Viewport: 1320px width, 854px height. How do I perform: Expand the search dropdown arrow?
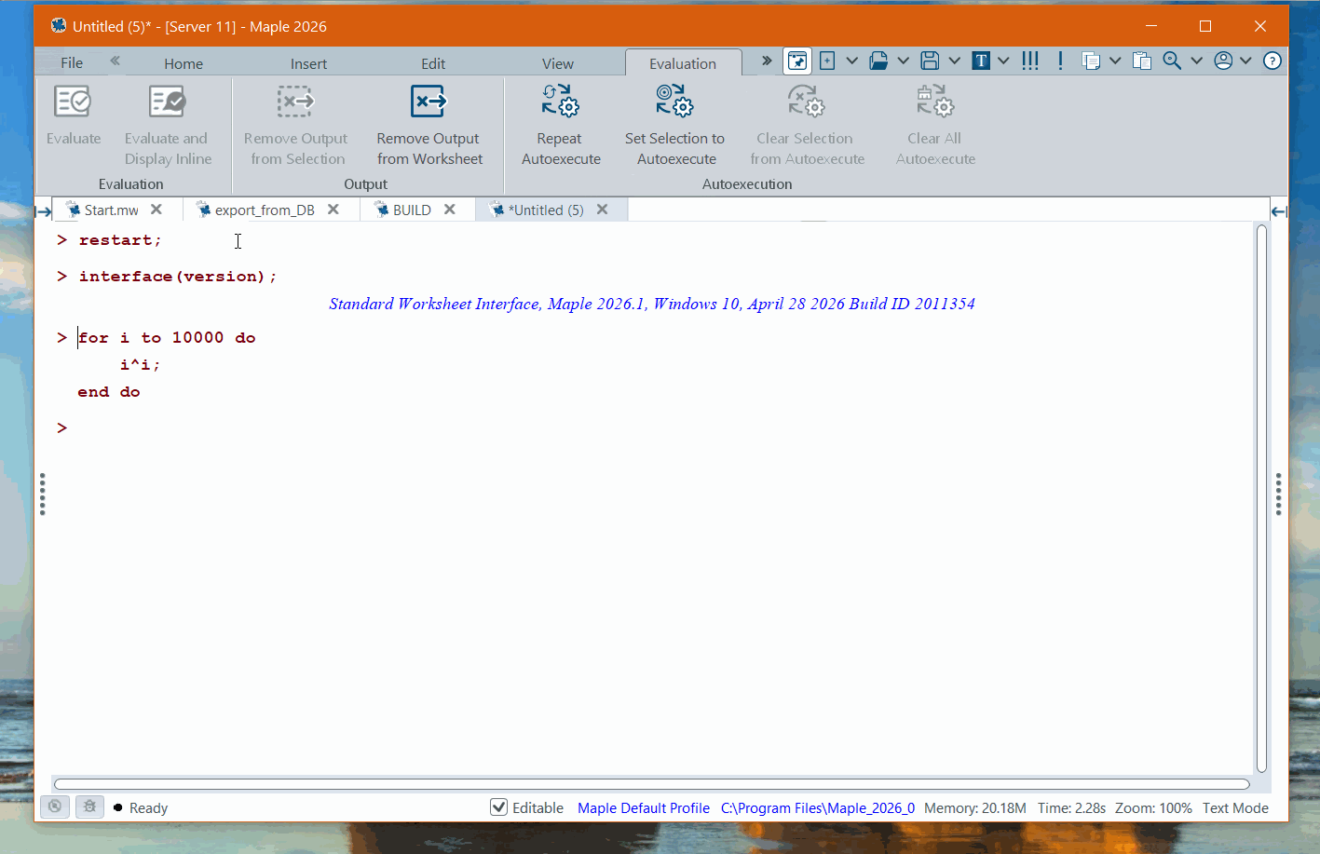point(1196,61)
